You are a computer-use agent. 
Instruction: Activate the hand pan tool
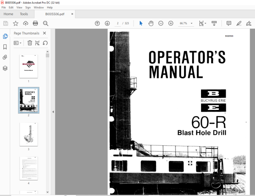(151, 23)
